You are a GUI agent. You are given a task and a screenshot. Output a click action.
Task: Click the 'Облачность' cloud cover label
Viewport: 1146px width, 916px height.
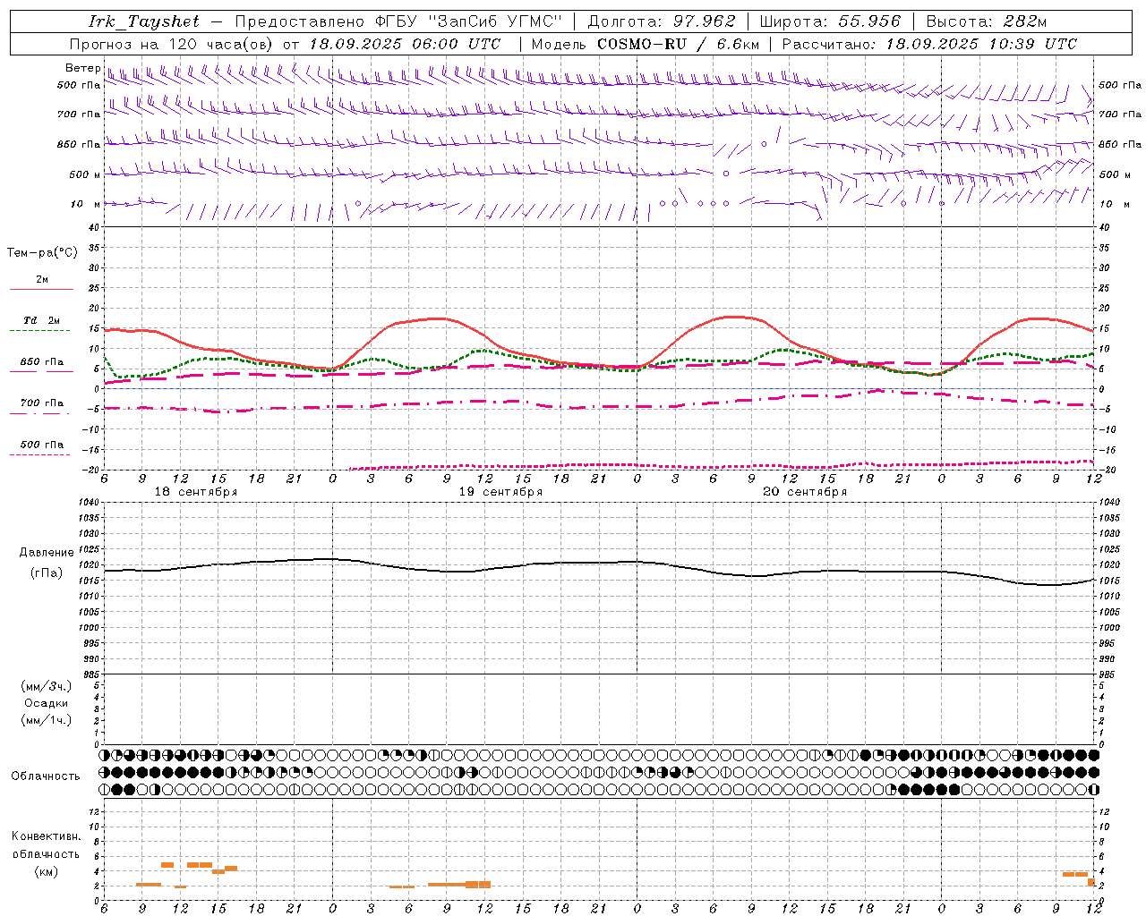(46, 776)
